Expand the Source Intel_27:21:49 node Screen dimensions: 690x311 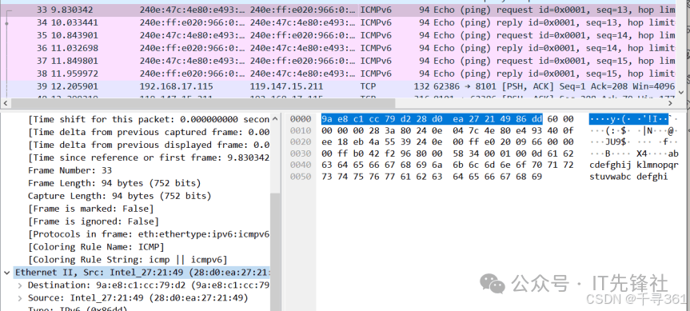[x=20, y=298]
